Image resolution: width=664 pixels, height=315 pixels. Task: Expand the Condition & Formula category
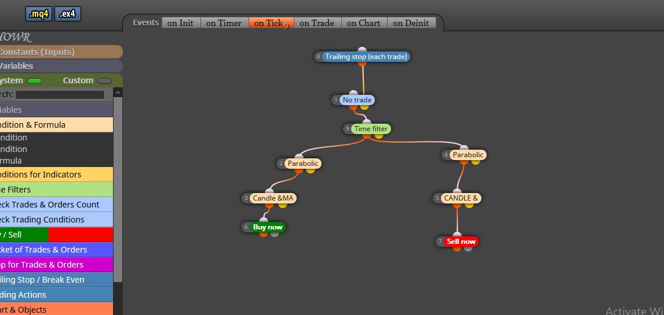click(x=56, y=125)
